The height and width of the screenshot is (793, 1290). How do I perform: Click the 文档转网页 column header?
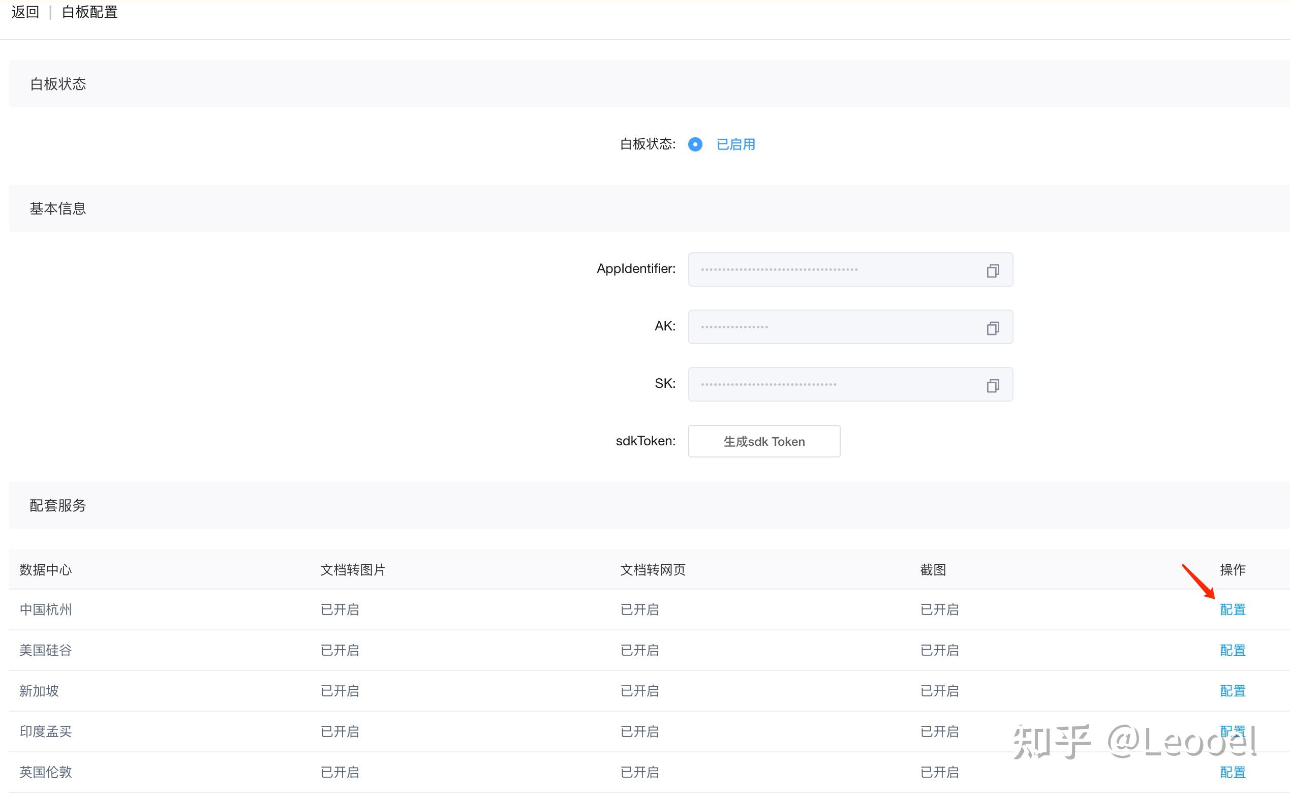653,569
